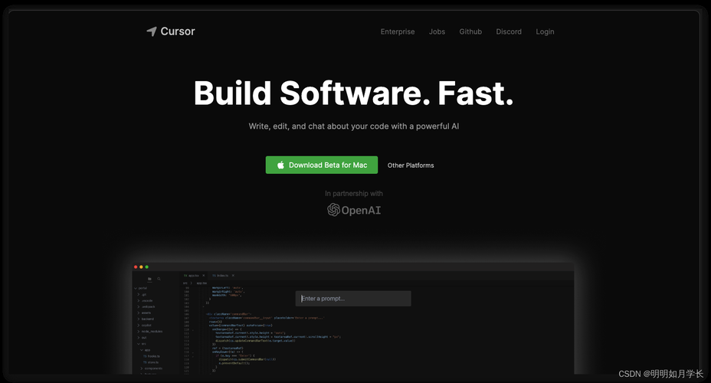Expand the assets folder
Viewport: 711px width, 383px height.
click(144, 313)
